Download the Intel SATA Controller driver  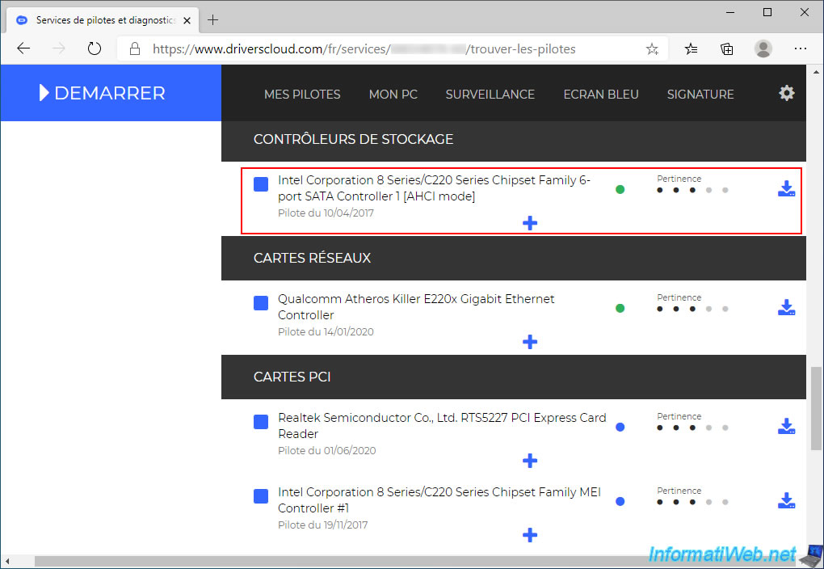coord(786,189)
